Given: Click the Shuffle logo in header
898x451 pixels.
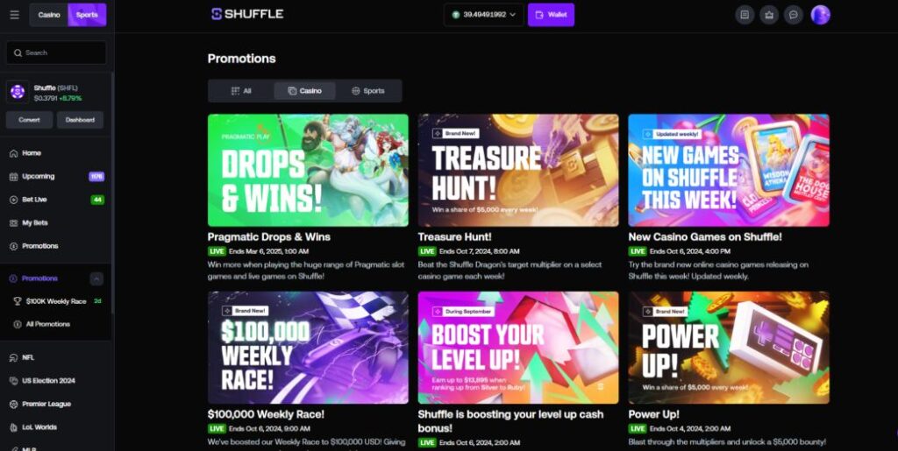Looking at the screenshot, I should 246,14.
